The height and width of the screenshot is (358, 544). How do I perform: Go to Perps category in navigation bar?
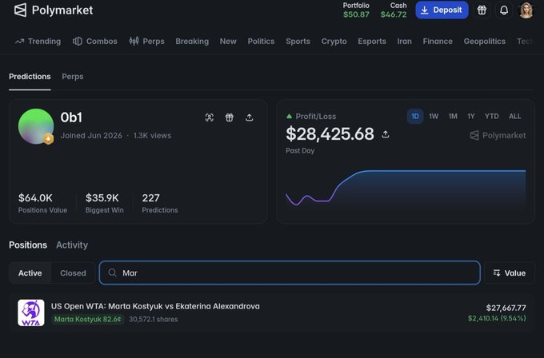coord(146,42)
